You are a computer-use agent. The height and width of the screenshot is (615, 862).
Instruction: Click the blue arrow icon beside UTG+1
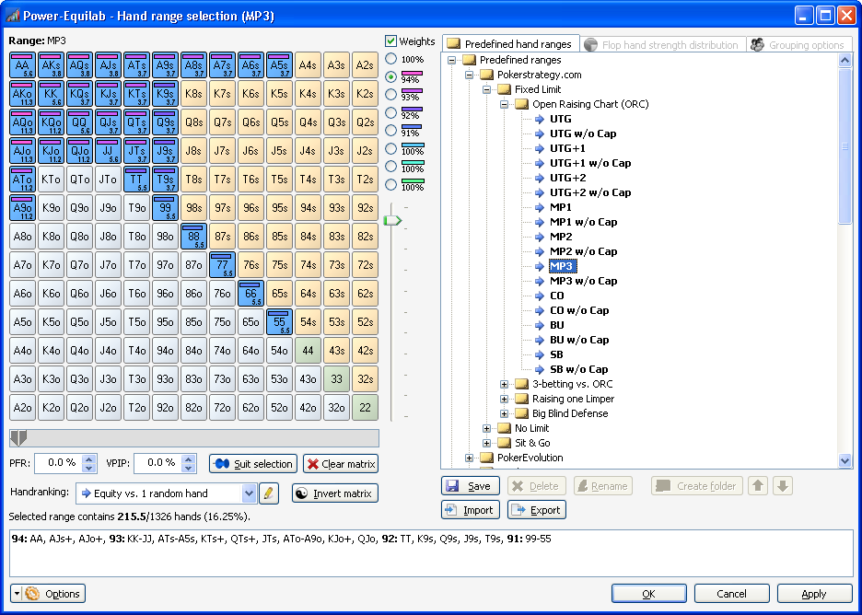point(540,148)
